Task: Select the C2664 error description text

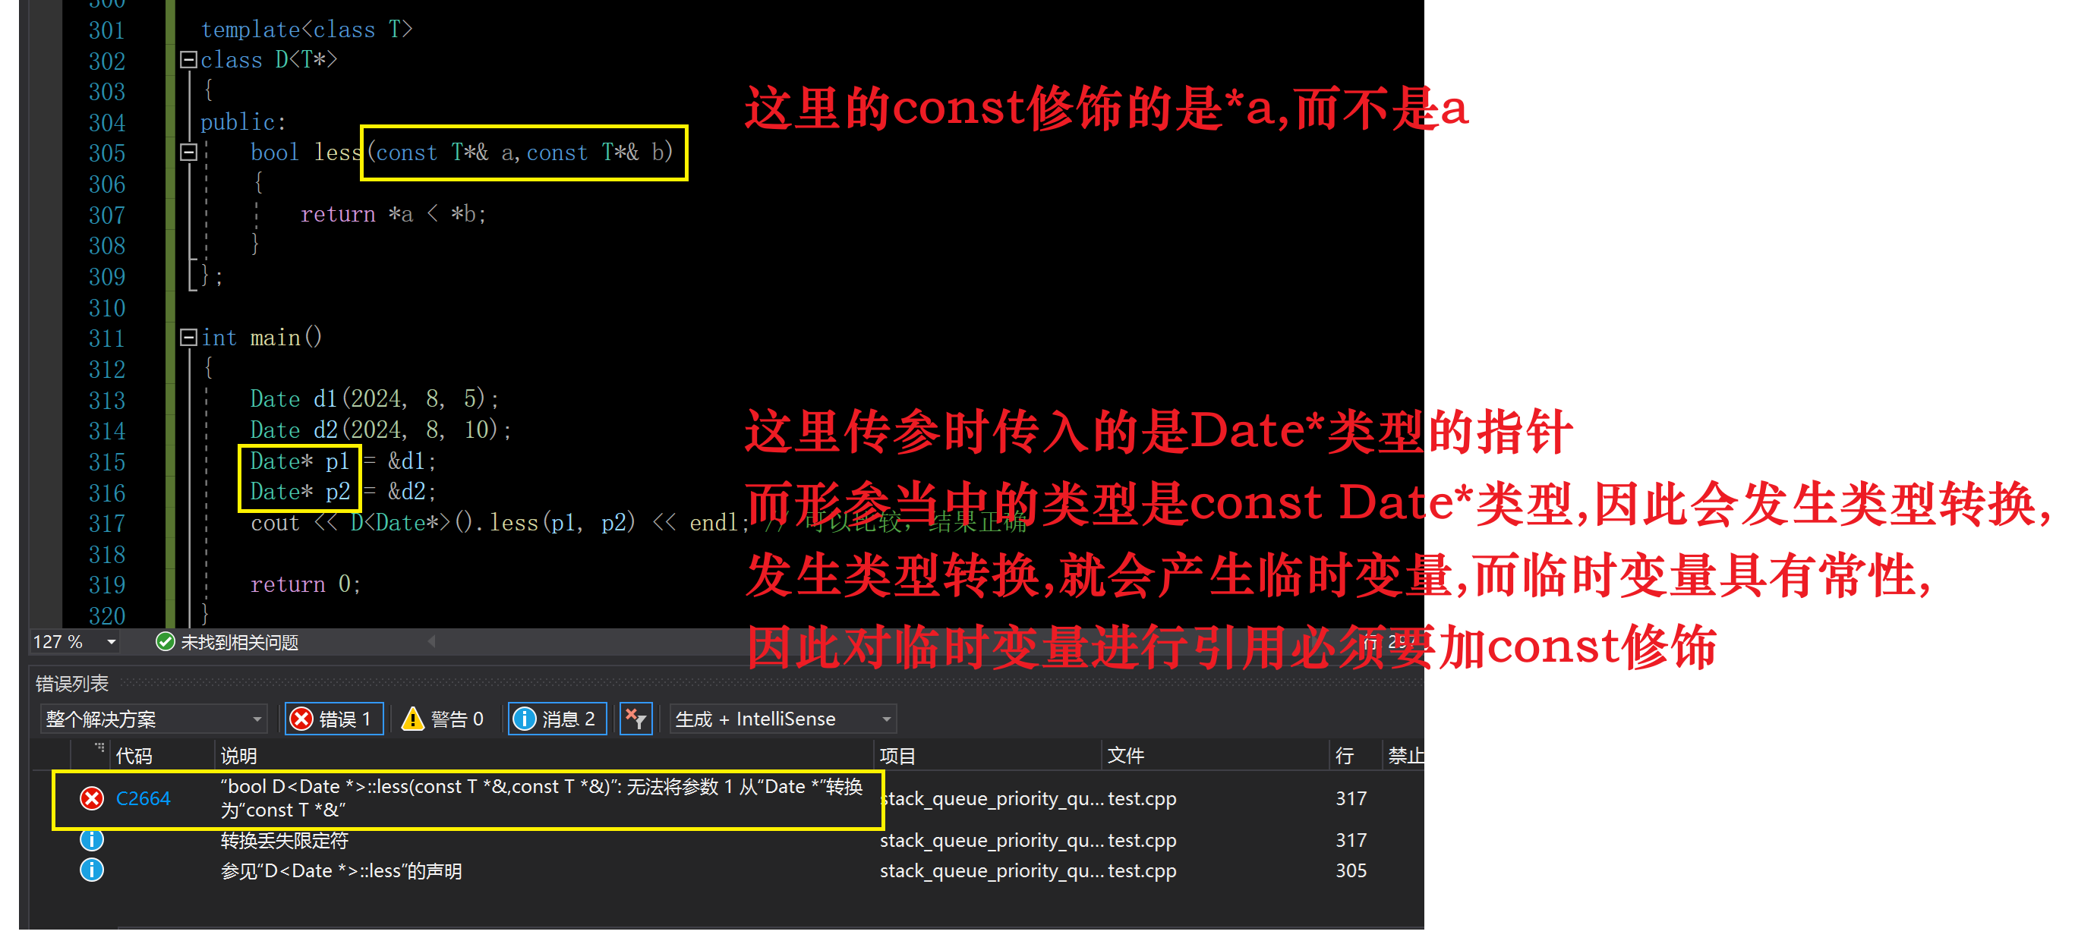Action: [x=541, y=799]
